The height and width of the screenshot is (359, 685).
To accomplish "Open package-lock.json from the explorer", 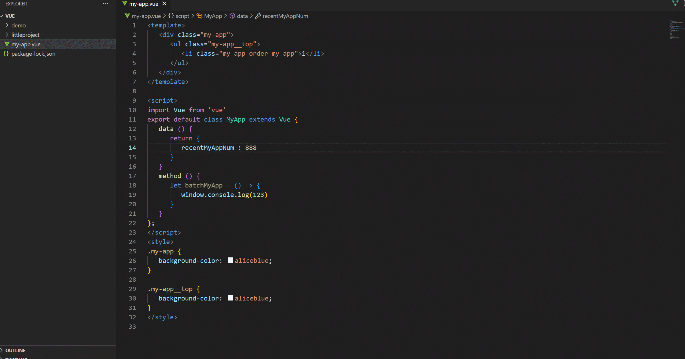I will coord(33,54).
